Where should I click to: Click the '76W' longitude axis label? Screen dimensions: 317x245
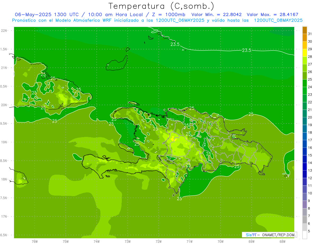[x=35, y=242]
